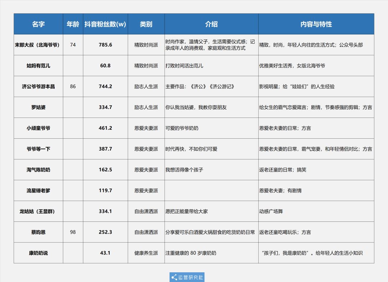Select the 名字 column header
Screen dimensions: 388x282
point(38,24)
